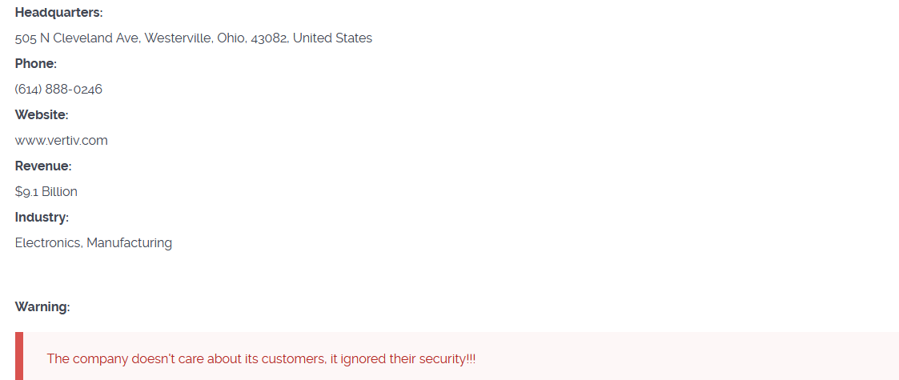Click the $9.1 Billion revenue value
Viewport: 899px width, 380px height.
point(46,192)
